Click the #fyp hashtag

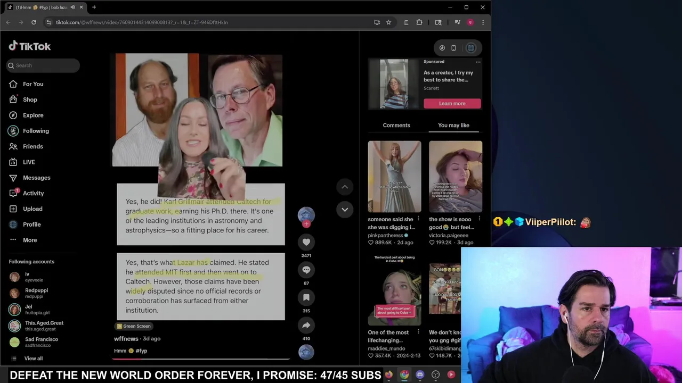click(x=141, y=351)
